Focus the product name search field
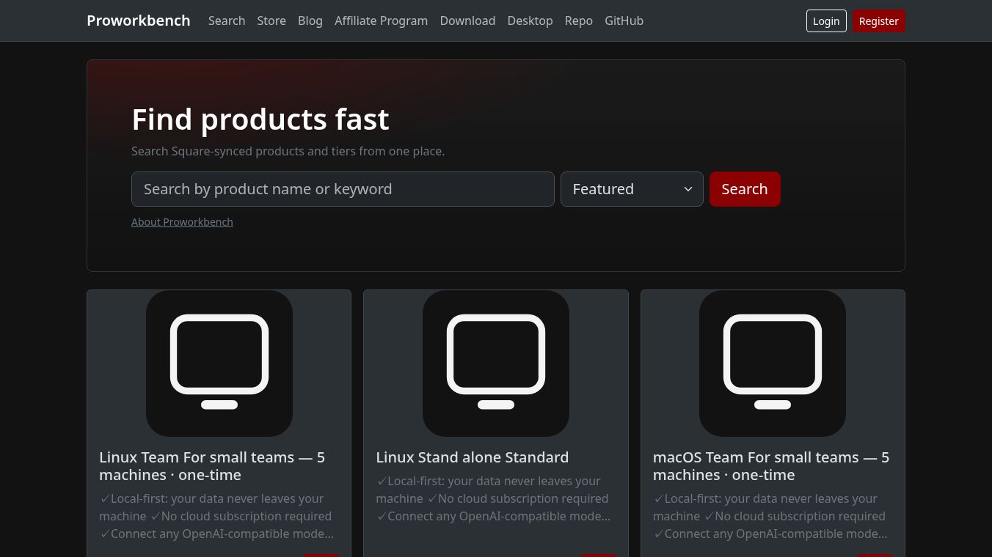 (x=343, y=189)
